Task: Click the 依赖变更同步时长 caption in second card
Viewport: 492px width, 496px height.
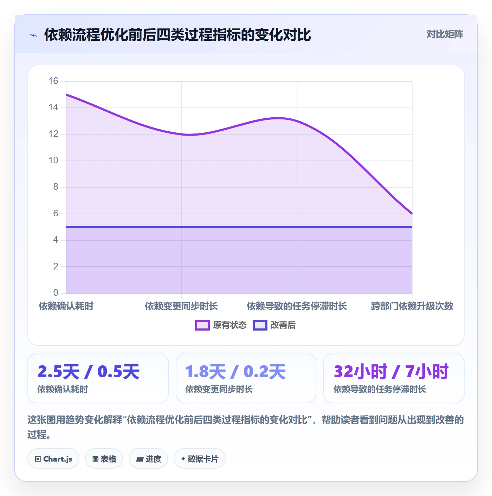Action: tap(219, 390)
